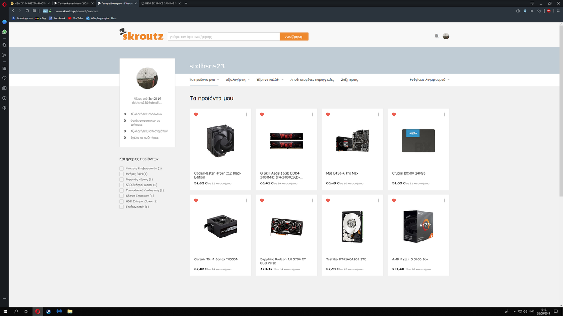Open the Windows Start menu
This screenshot has height=316, width=563.
tap(5, 312)
